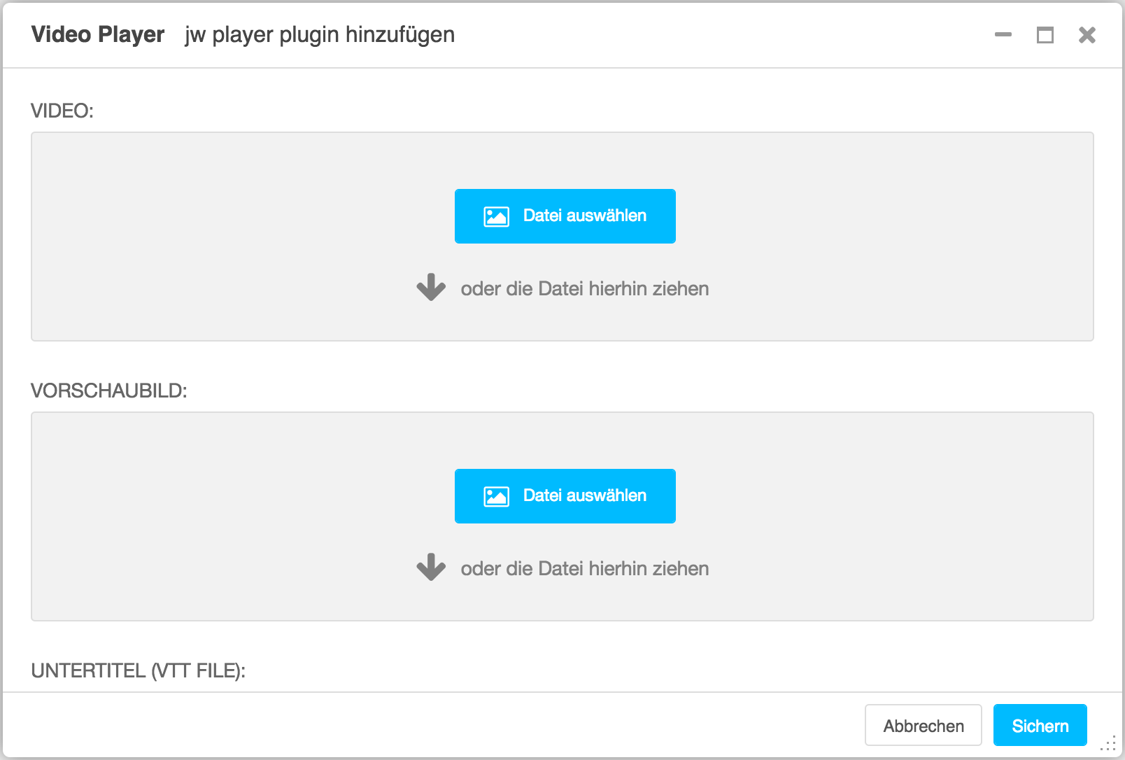Click the down arrow icon under VIDEO
The image size is (1125, 760).
coord(431,288)
